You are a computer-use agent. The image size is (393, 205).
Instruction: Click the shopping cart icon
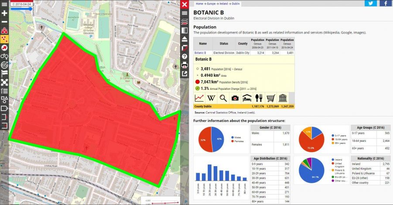[x=271, y=98]
